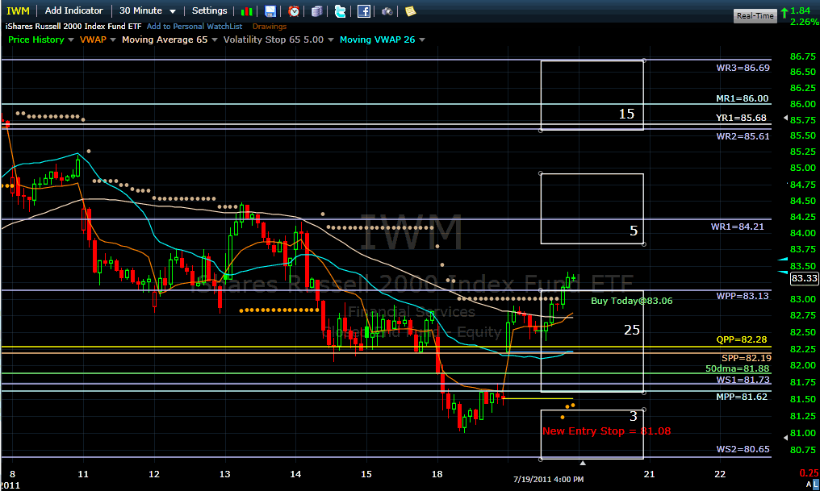Click the IWM ticker symbol field

tap(17, 10)
